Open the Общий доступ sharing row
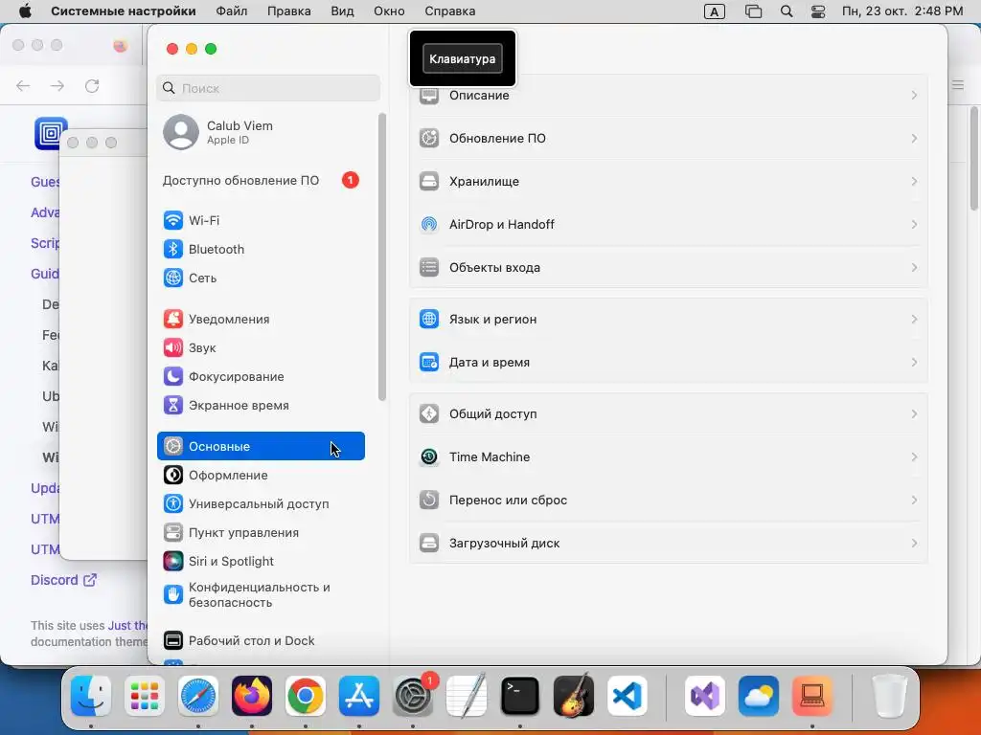Viewport: 981px width, 735px height. click(x=669, y=413)
